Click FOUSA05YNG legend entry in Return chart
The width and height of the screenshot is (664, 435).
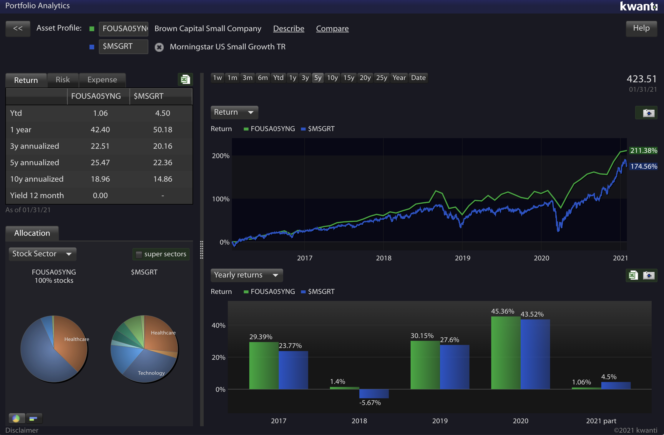269,129
